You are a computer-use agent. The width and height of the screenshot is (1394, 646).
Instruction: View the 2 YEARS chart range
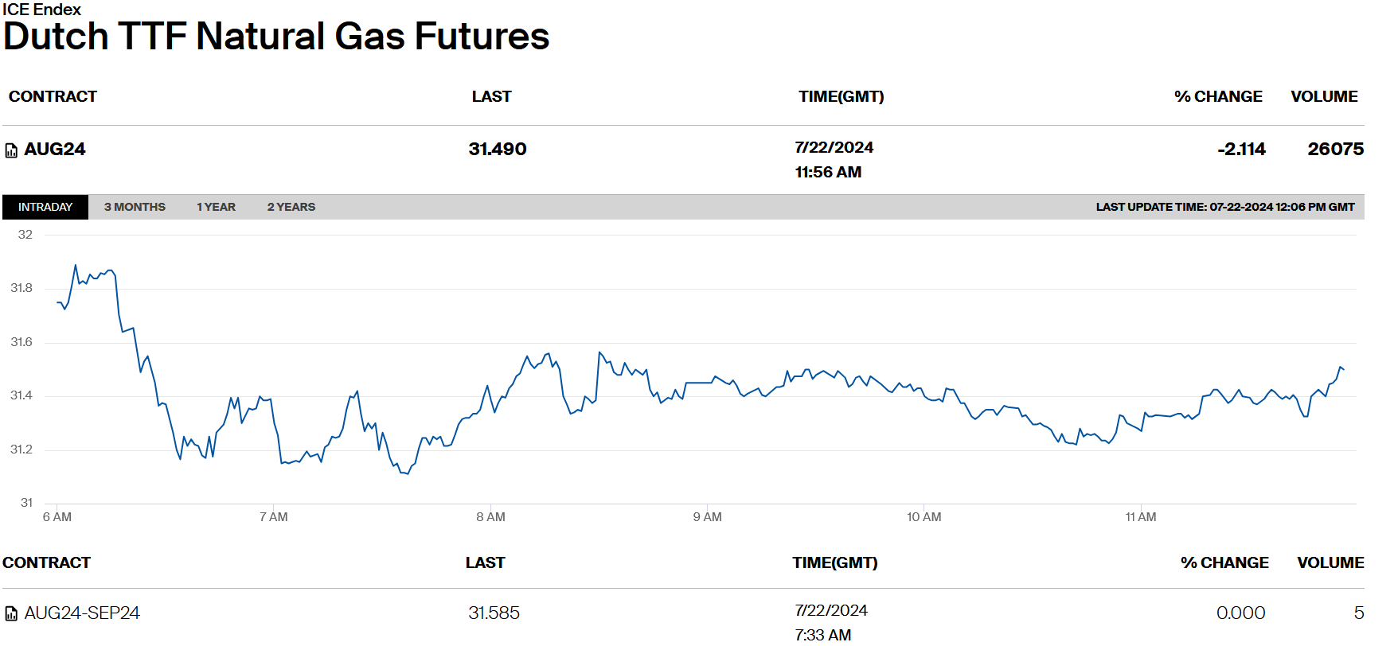(x=291, y=207)
